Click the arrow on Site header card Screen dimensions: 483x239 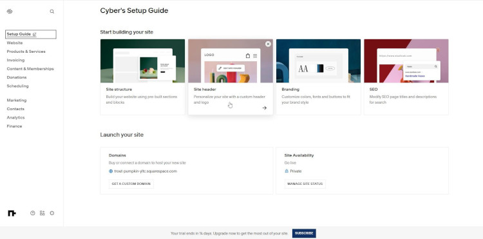[265, 108]
